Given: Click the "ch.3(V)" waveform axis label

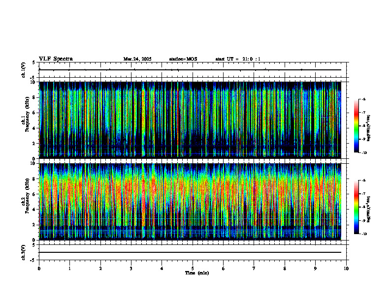Looking at the screenshot, I should (x=24, y=253).
